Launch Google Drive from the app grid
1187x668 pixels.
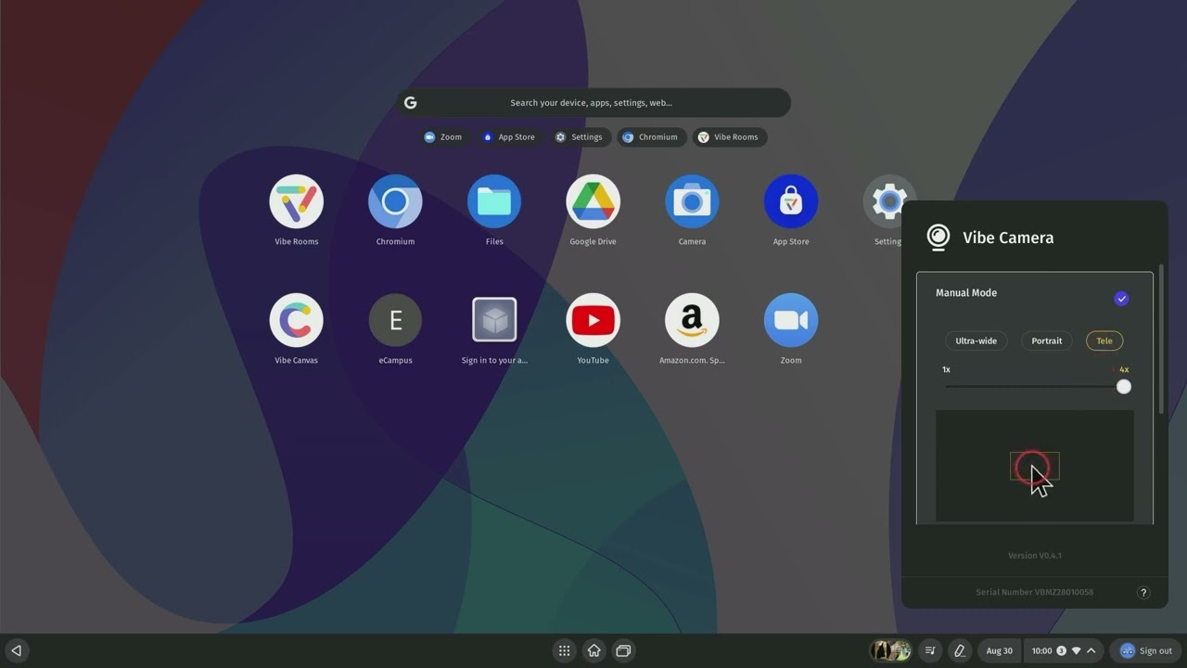click(593, 201)
